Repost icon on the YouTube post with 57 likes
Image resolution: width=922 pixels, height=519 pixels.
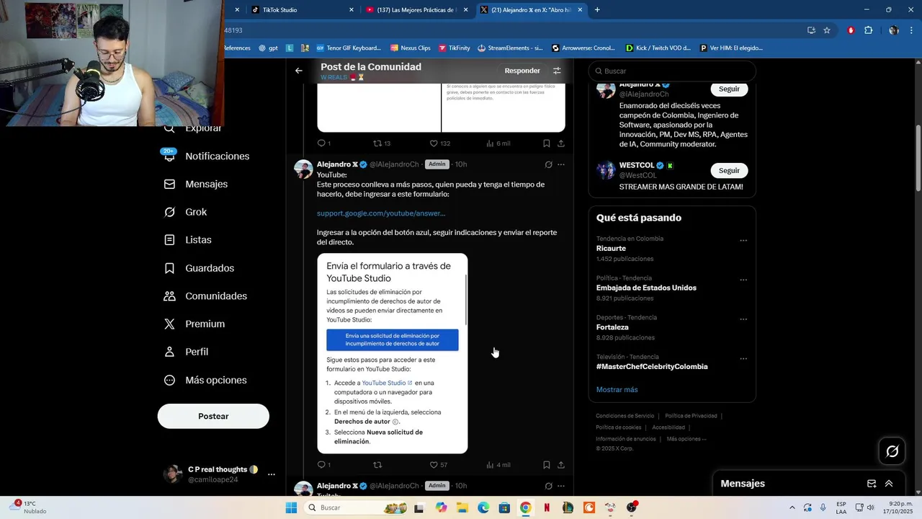[377, 465]
